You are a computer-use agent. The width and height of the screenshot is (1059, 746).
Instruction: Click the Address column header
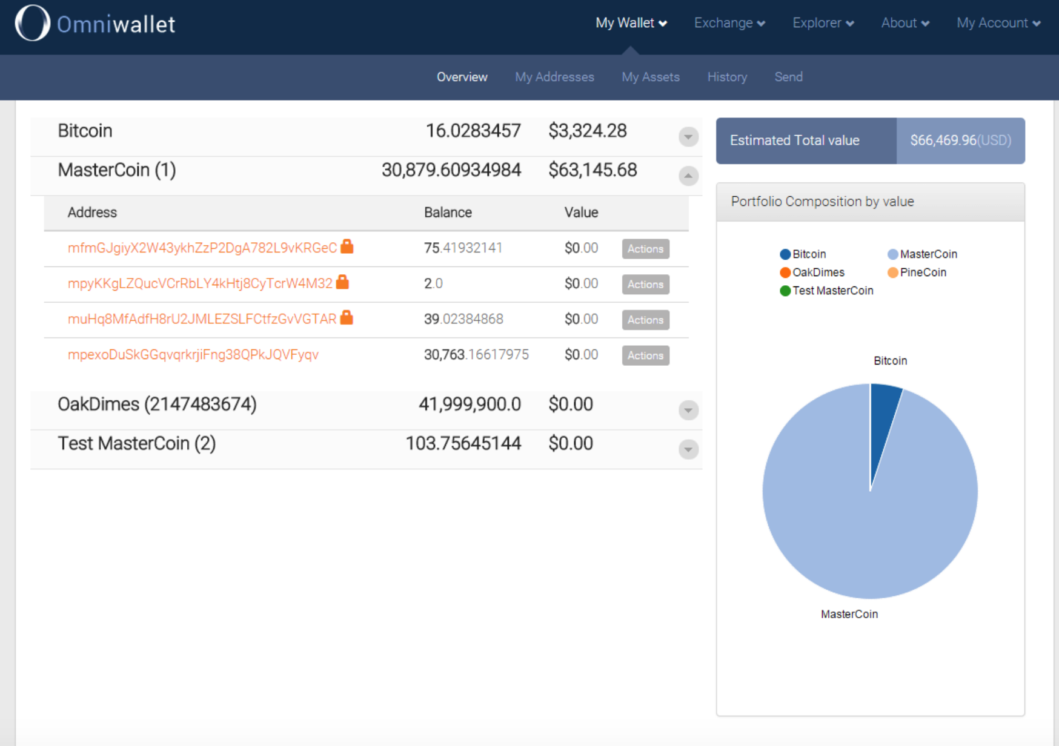pyautogui.click(x=92, y=213)
